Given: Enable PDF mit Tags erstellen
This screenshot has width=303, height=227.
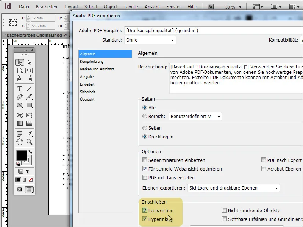Looking at the screenshot, I should click(145, 177).
